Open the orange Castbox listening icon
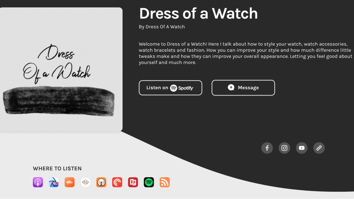 (70, 182)
